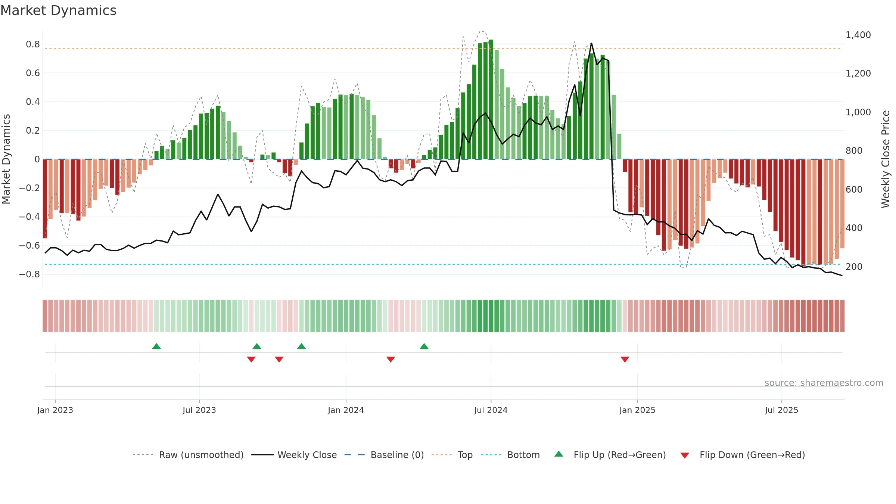Click the red flip-down triangle in early 2024
The width and height of the screenshot is (896, 504).
[391, 359]
